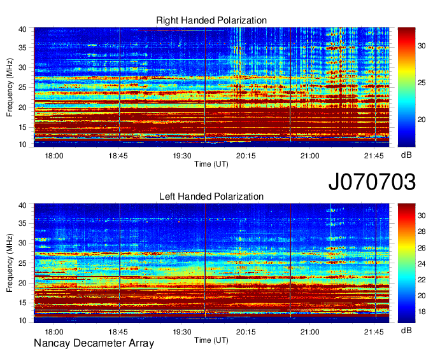The image size is (433, 351).
Task: Click the 20 dB label on the top colorbar
Action: pos(422,120)
